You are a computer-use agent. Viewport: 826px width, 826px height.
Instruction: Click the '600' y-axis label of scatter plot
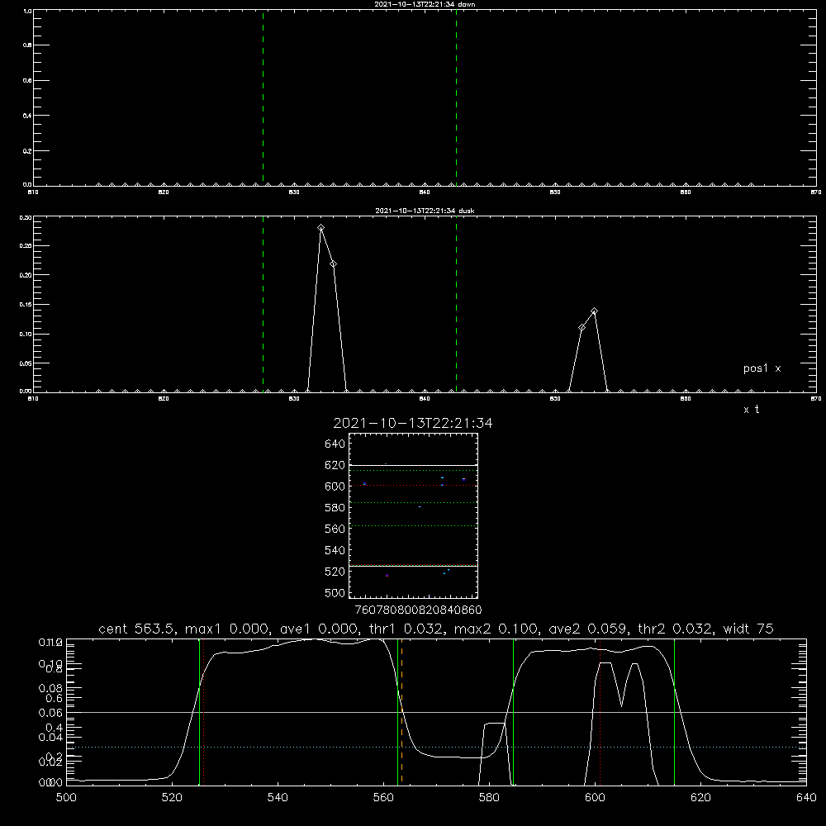(335, 487)
